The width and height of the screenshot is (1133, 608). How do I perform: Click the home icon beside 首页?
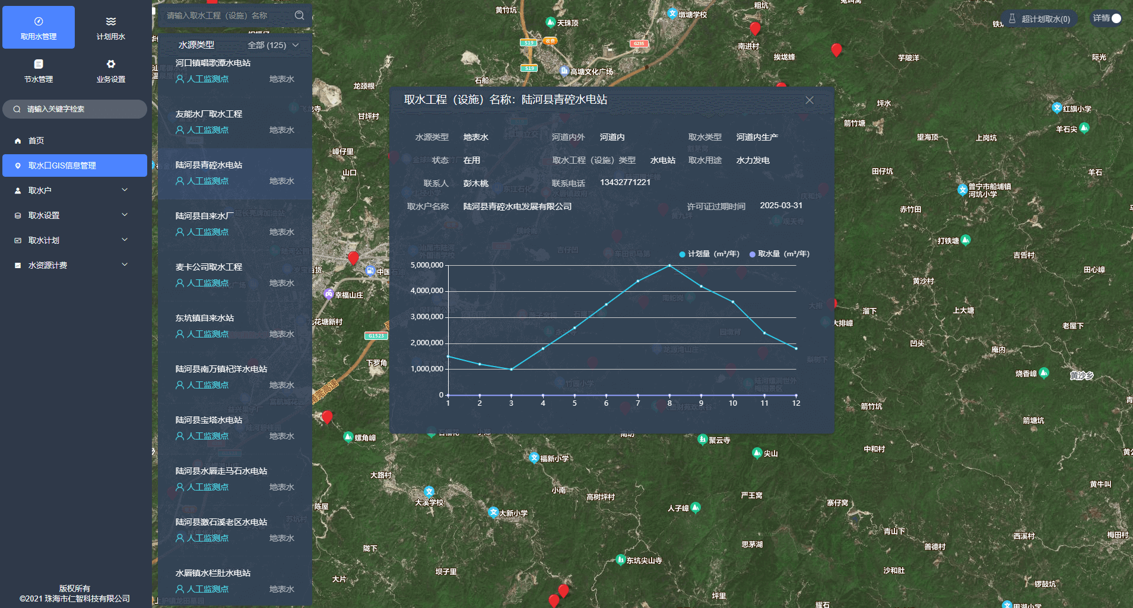coord(18,141)
